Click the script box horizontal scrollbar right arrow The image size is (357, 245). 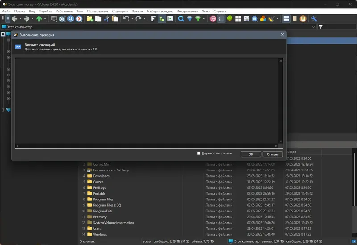[276, 146]
